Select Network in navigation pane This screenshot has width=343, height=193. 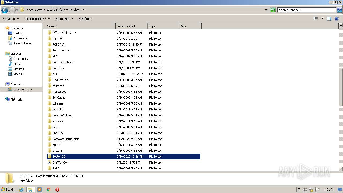coord(16,99)
